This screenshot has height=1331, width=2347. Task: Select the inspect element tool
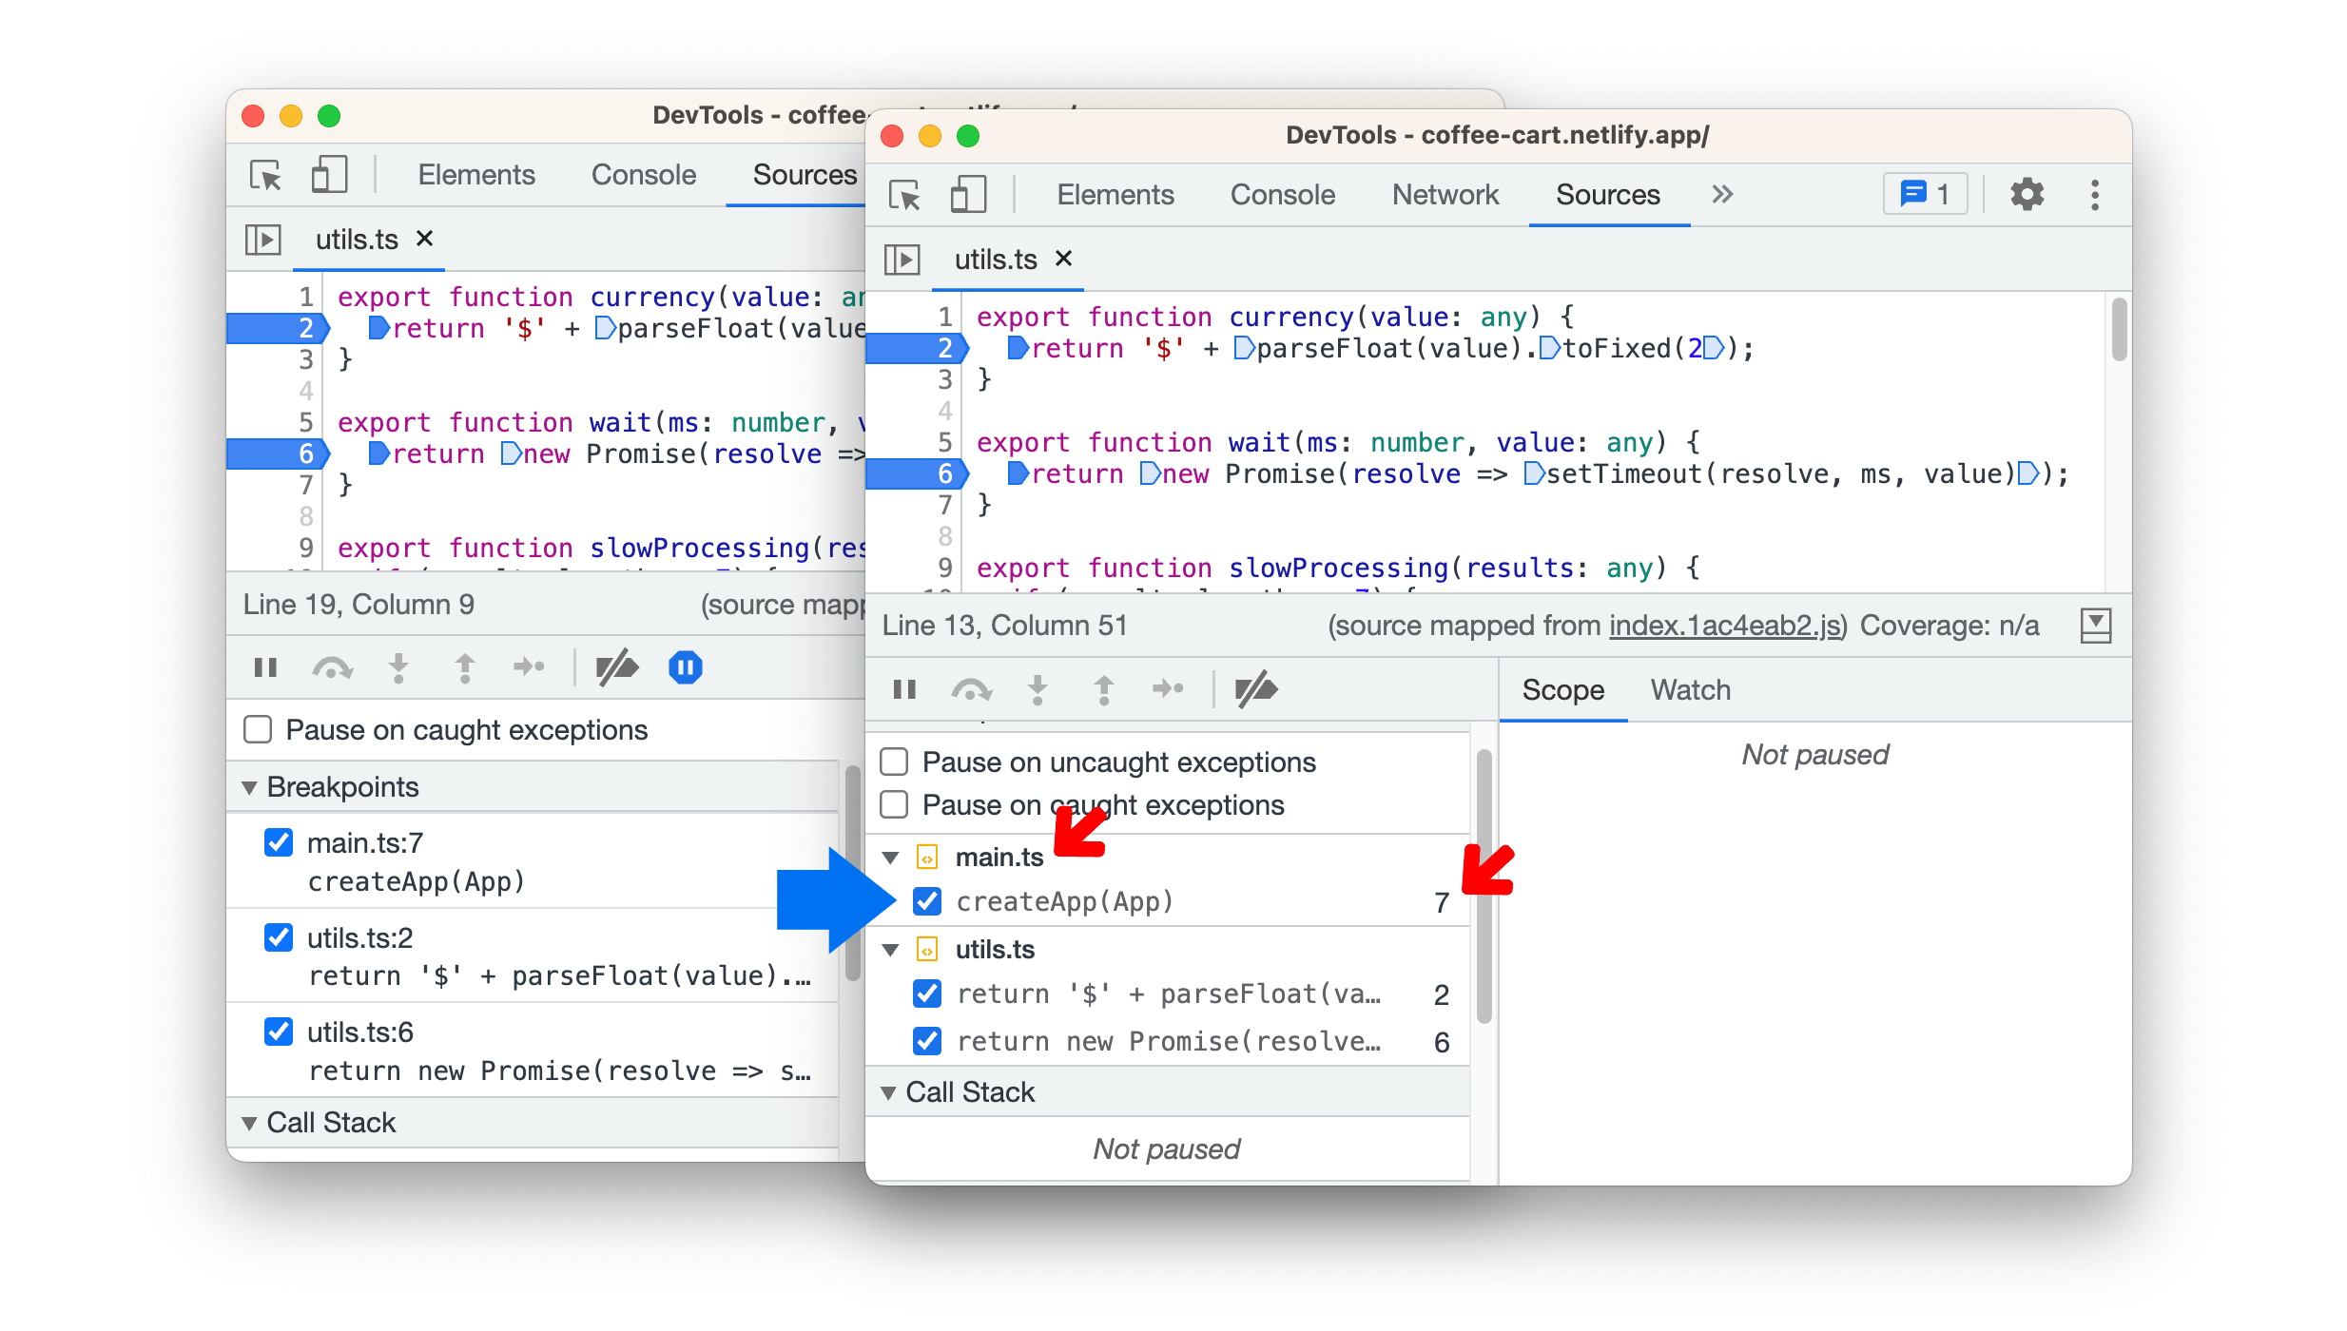tap(906, 195)
